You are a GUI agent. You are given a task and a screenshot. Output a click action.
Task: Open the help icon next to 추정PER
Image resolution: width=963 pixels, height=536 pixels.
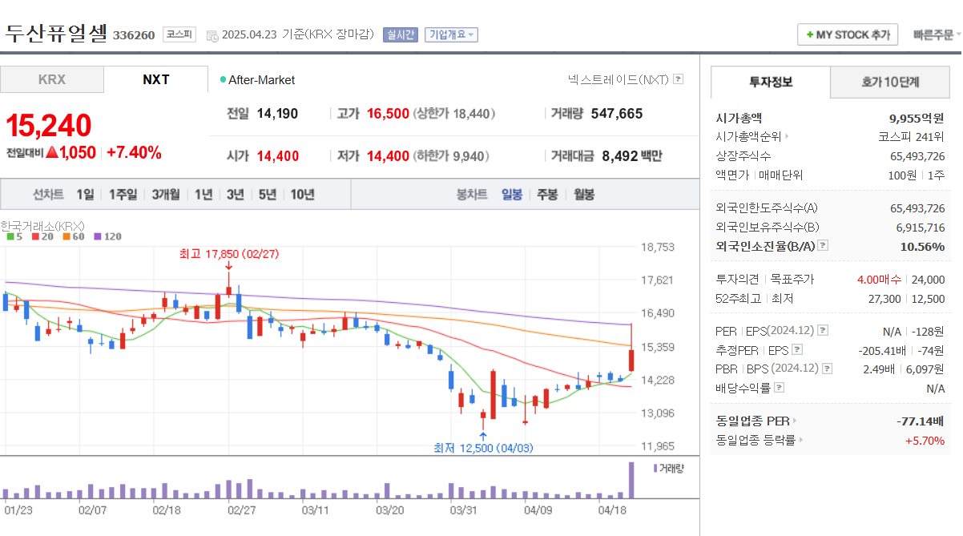[796, 349]
